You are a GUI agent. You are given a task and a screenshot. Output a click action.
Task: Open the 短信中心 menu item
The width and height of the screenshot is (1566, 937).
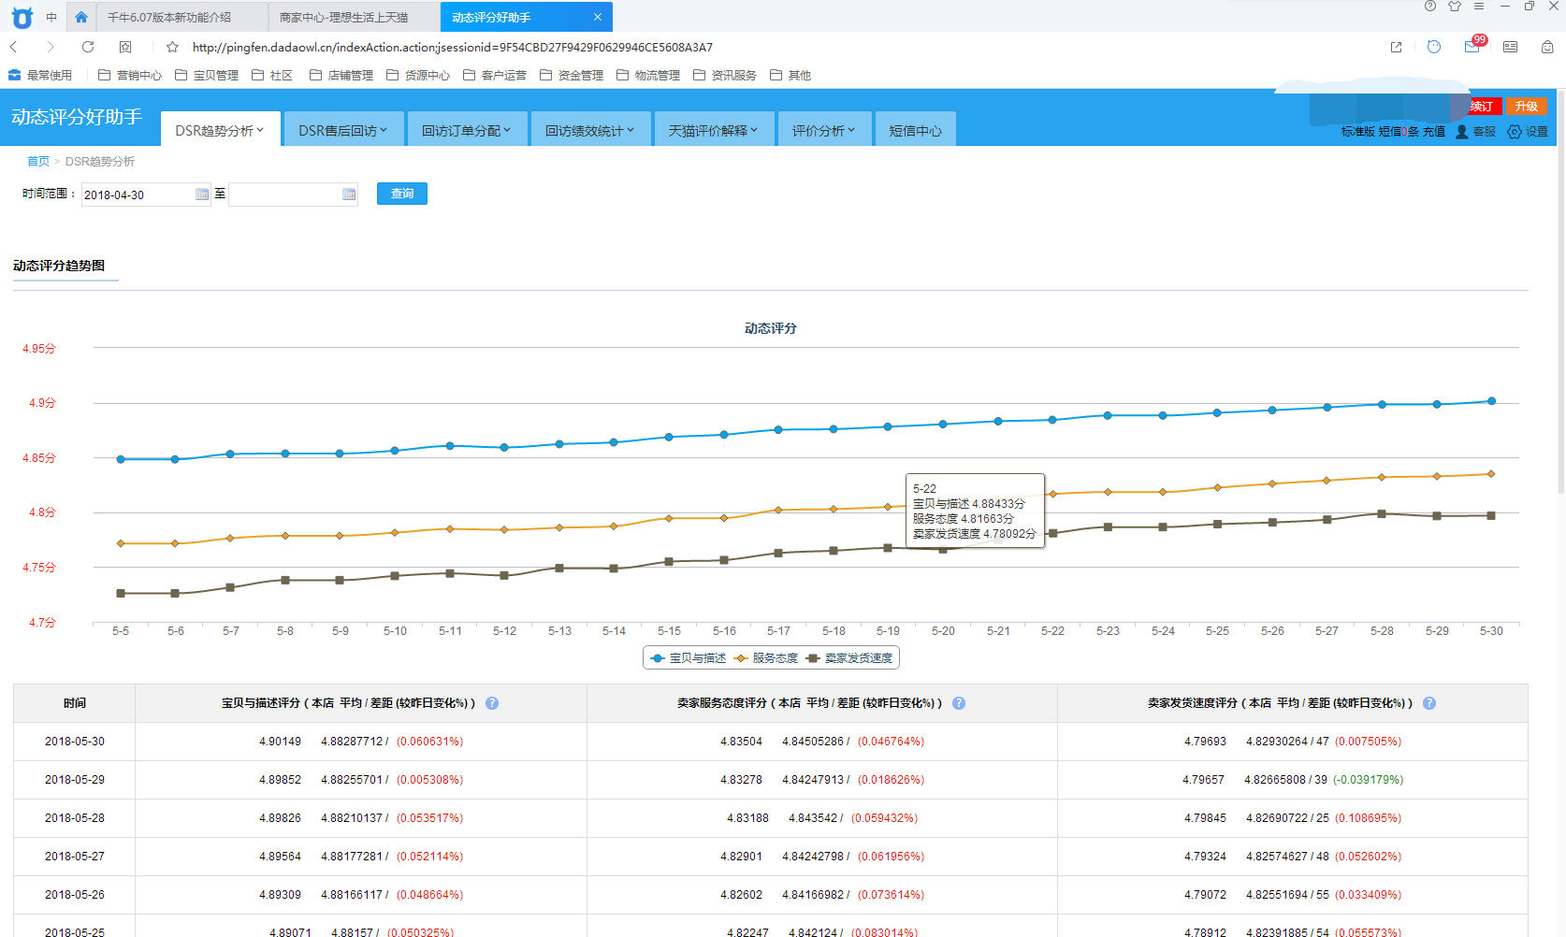pyautogui.click(x=915, y=131)
